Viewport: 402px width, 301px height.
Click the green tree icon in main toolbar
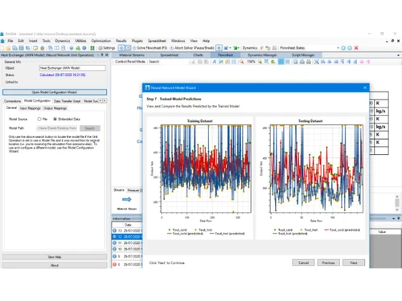coord(78,48)
